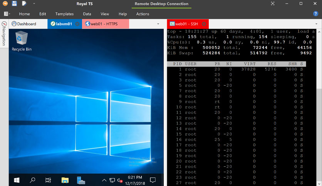Viewport: 322px width, 186px height.
Task: Open the Data ribbon tab
Action: (87, 14)
